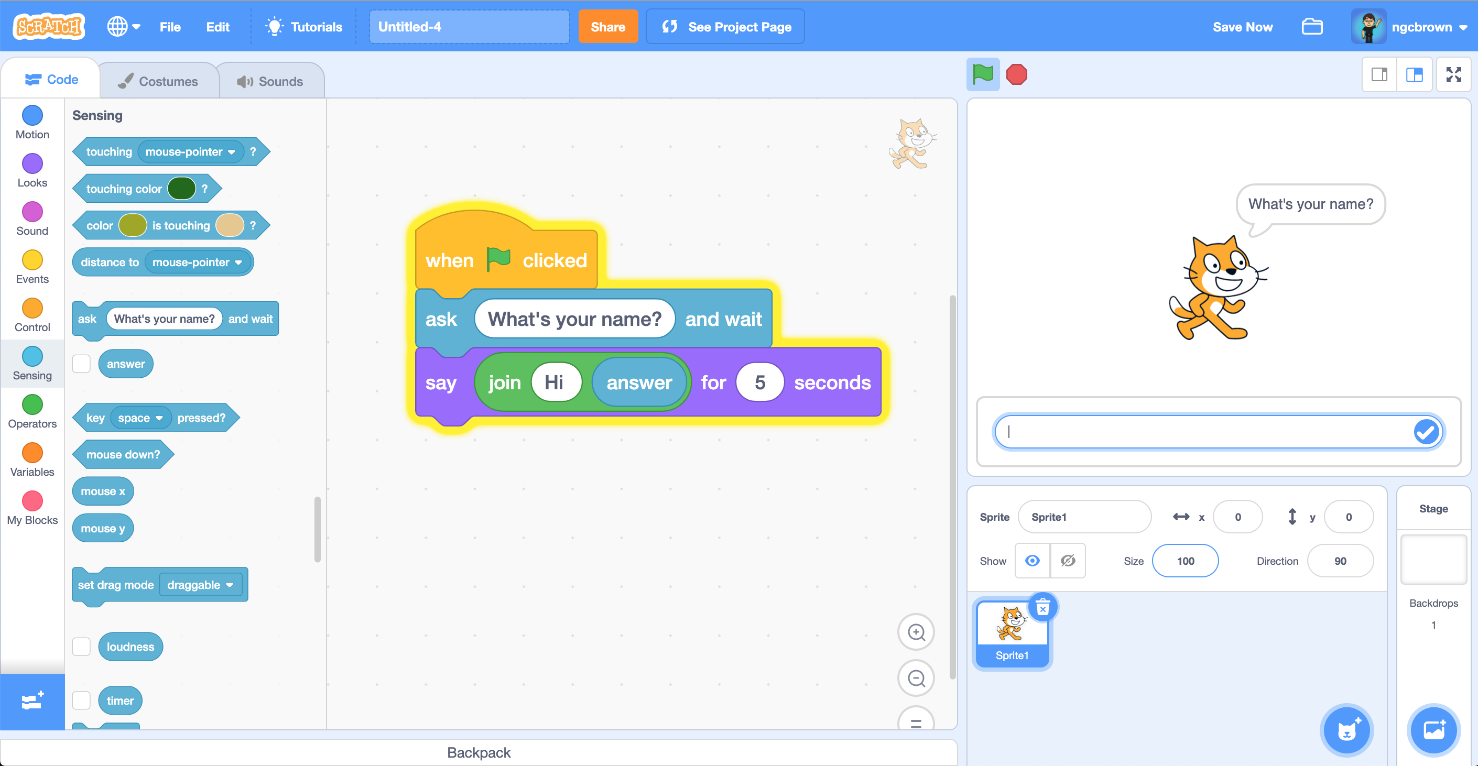1478x766 pixels.
Task: Switch to the Costumes tab
Action: (158, 81)
